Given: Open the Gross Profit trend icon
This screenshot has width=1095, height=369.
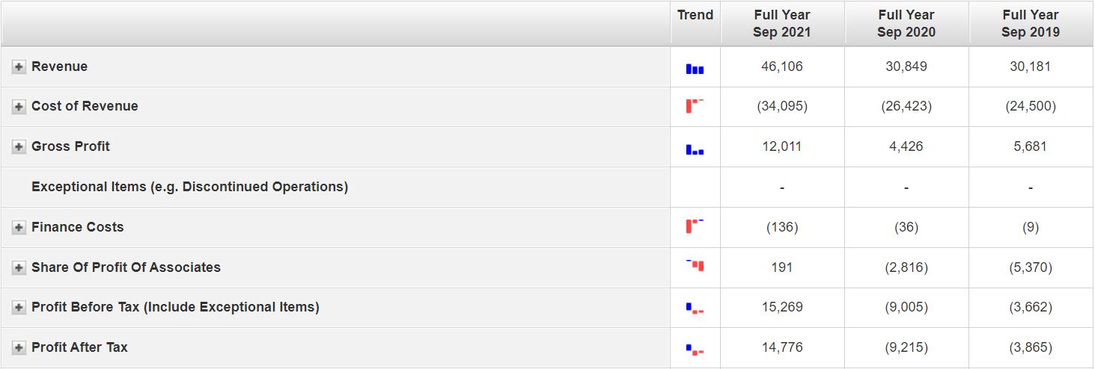Looking at the screenshot, I should 695,149.
